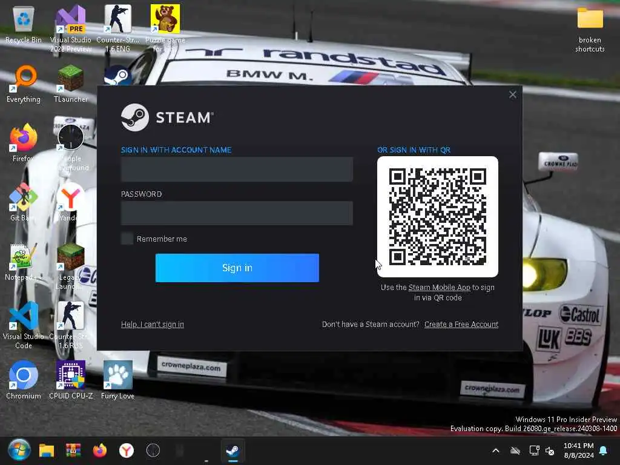Open File Explorer from taskbar
This screenshot has width=620, height=465.
(46, 450)
